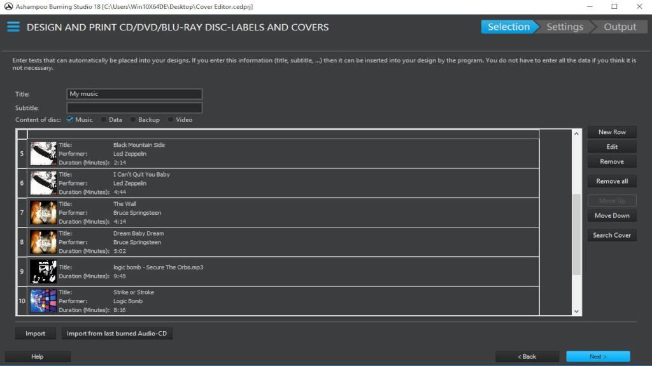Click Import from last burned Audio-CD

point(117,334)
